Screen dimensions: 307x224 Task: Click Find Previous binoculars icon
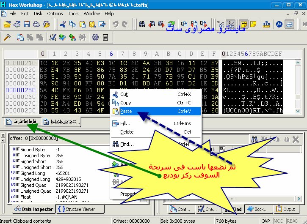tap(152, 24)
